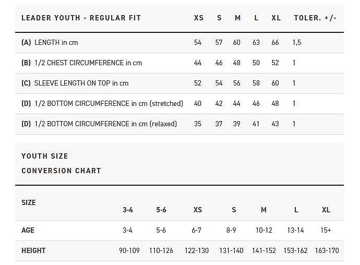Select sleeve length value 58 for size L

[256, 83]
